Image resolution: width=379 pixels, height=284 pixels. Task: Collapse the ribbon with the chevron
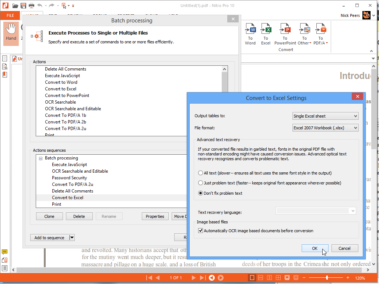tap(372, 51)
